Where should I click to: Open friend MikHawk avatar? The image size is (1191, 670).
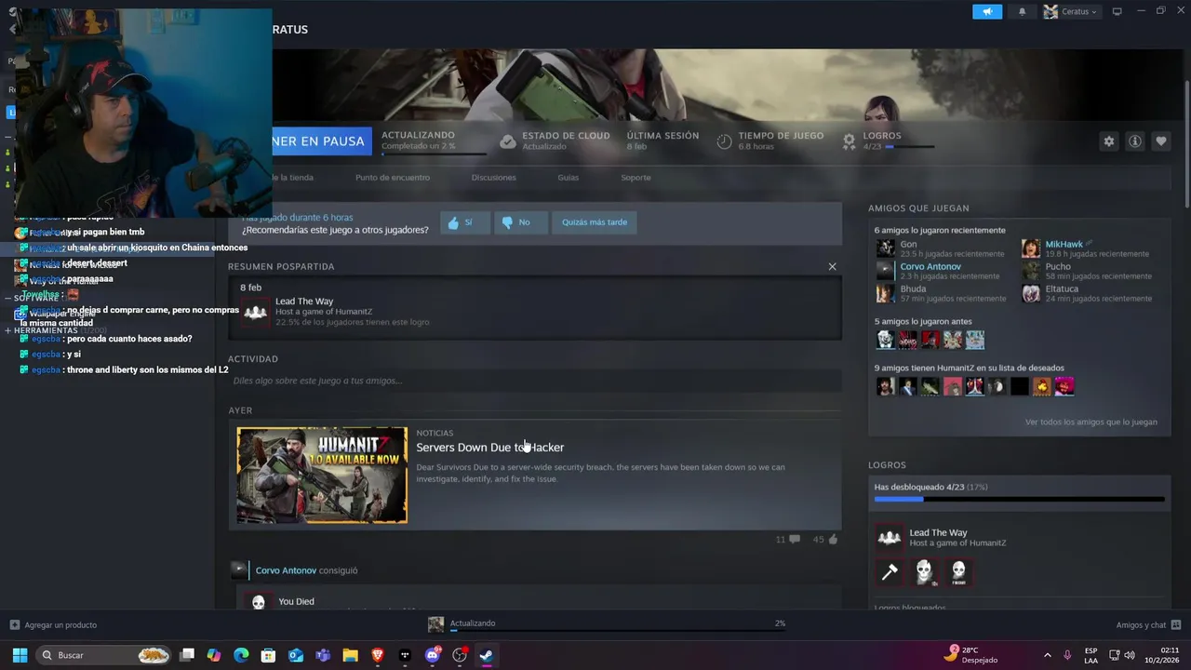click(x=1031, y=248)
